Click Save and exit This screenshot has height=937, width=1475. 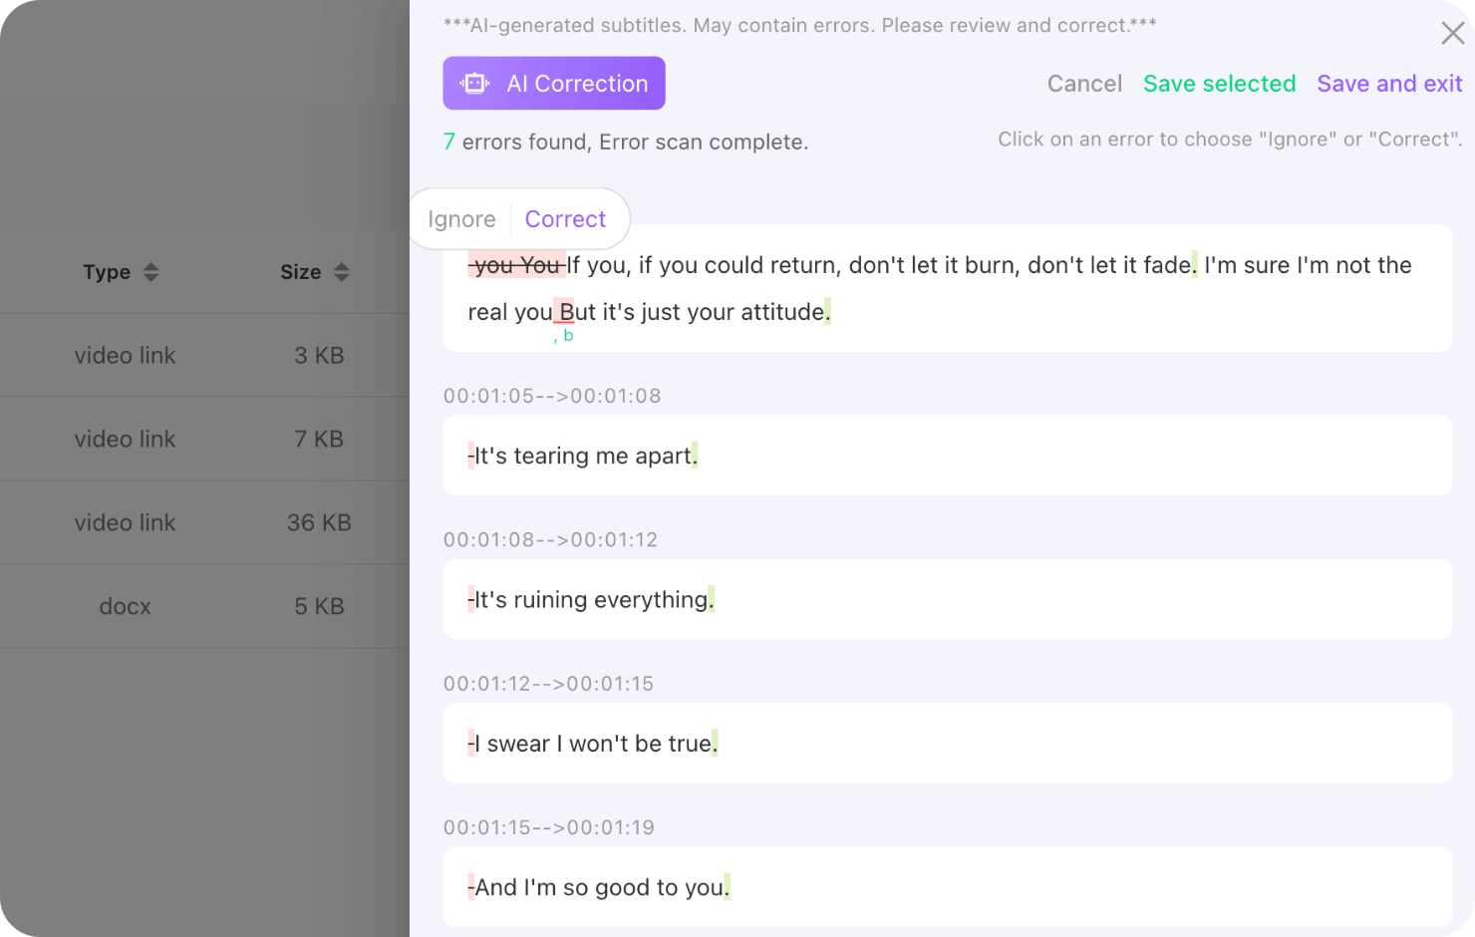pyautogui.click(x=1389, y=84)
